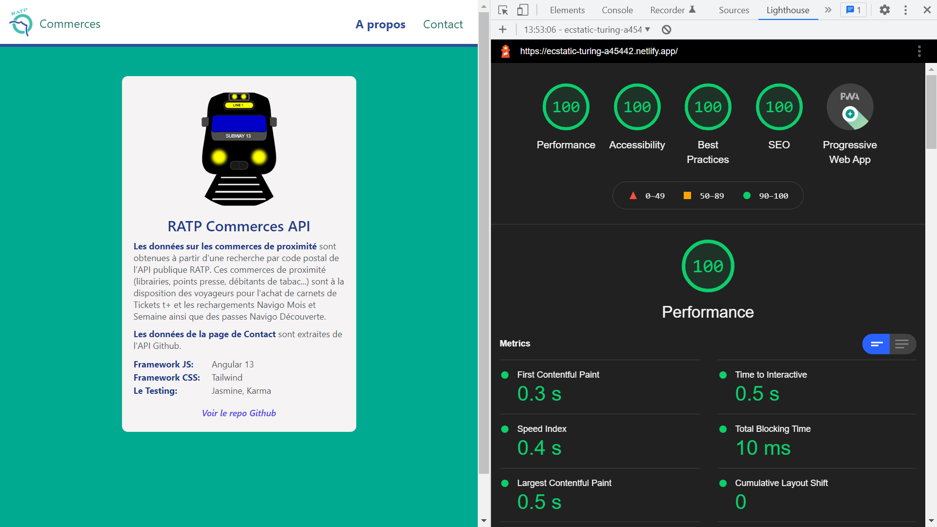
Task: Close the DevTools panel
Action: 927,10
